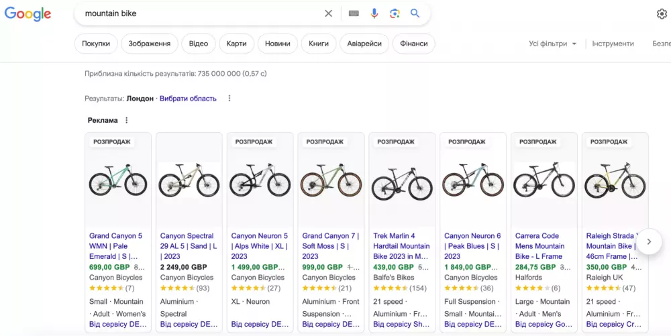The width and height of the screenshot is (671, 336).
Task: Start voice search with microphone icon
Action: (x=374, y=13)
